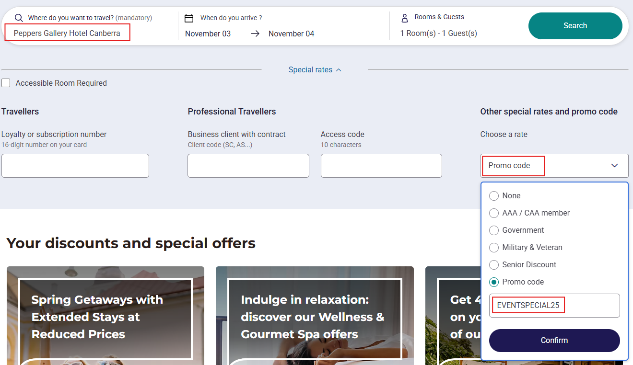Screen dimensions: 633x365
Task: Focus the Business client with contract field
Action: click(248, 166)
